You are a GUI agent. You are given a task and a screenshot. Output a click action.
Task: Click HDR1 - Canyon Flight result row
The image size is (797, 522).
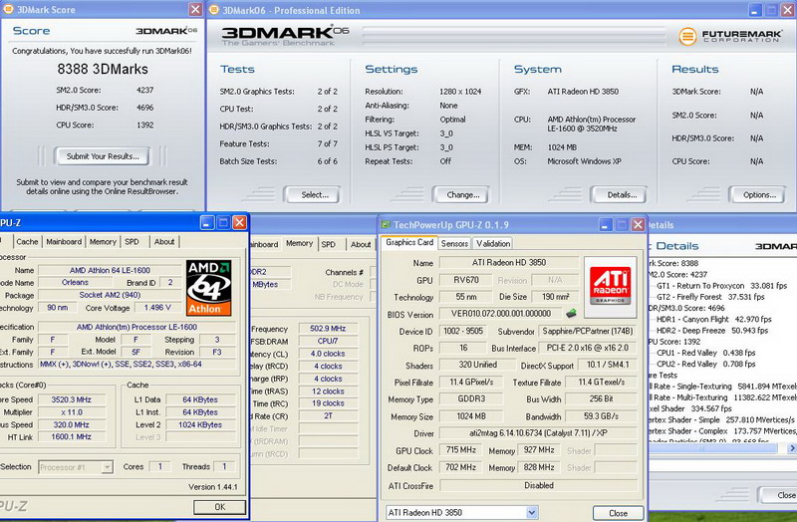click(x=713, y=319)
